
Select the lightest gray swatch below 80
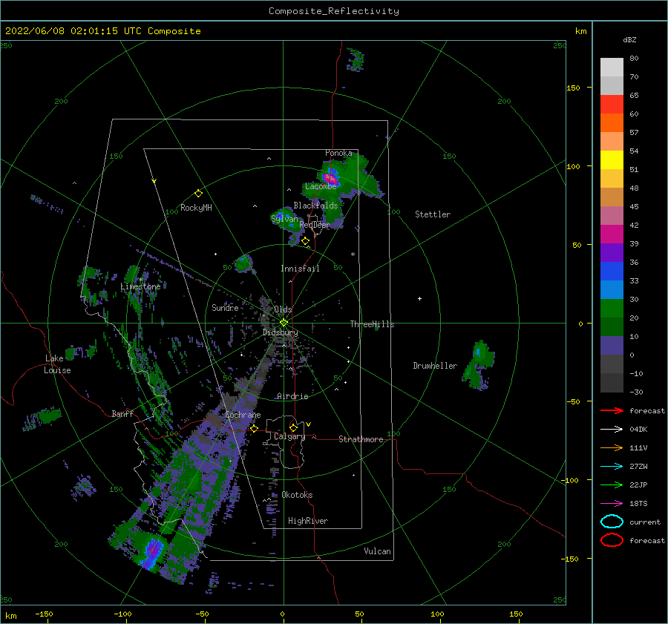(612, 67)
